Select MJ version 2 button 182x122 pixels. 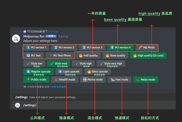[x=64, y=47]
